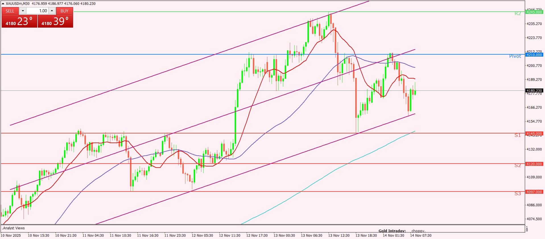Click the green 4245.000 price tag
This screenshot has width=545, height=239.
(534, 12)
